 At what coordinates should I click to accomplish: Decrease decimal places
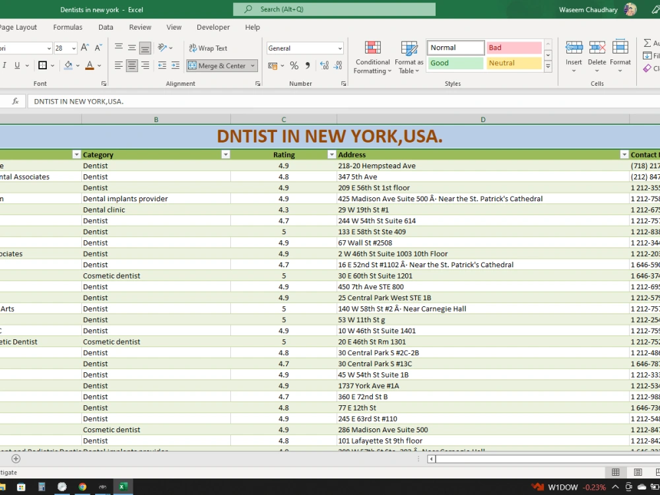coord(338,65)
